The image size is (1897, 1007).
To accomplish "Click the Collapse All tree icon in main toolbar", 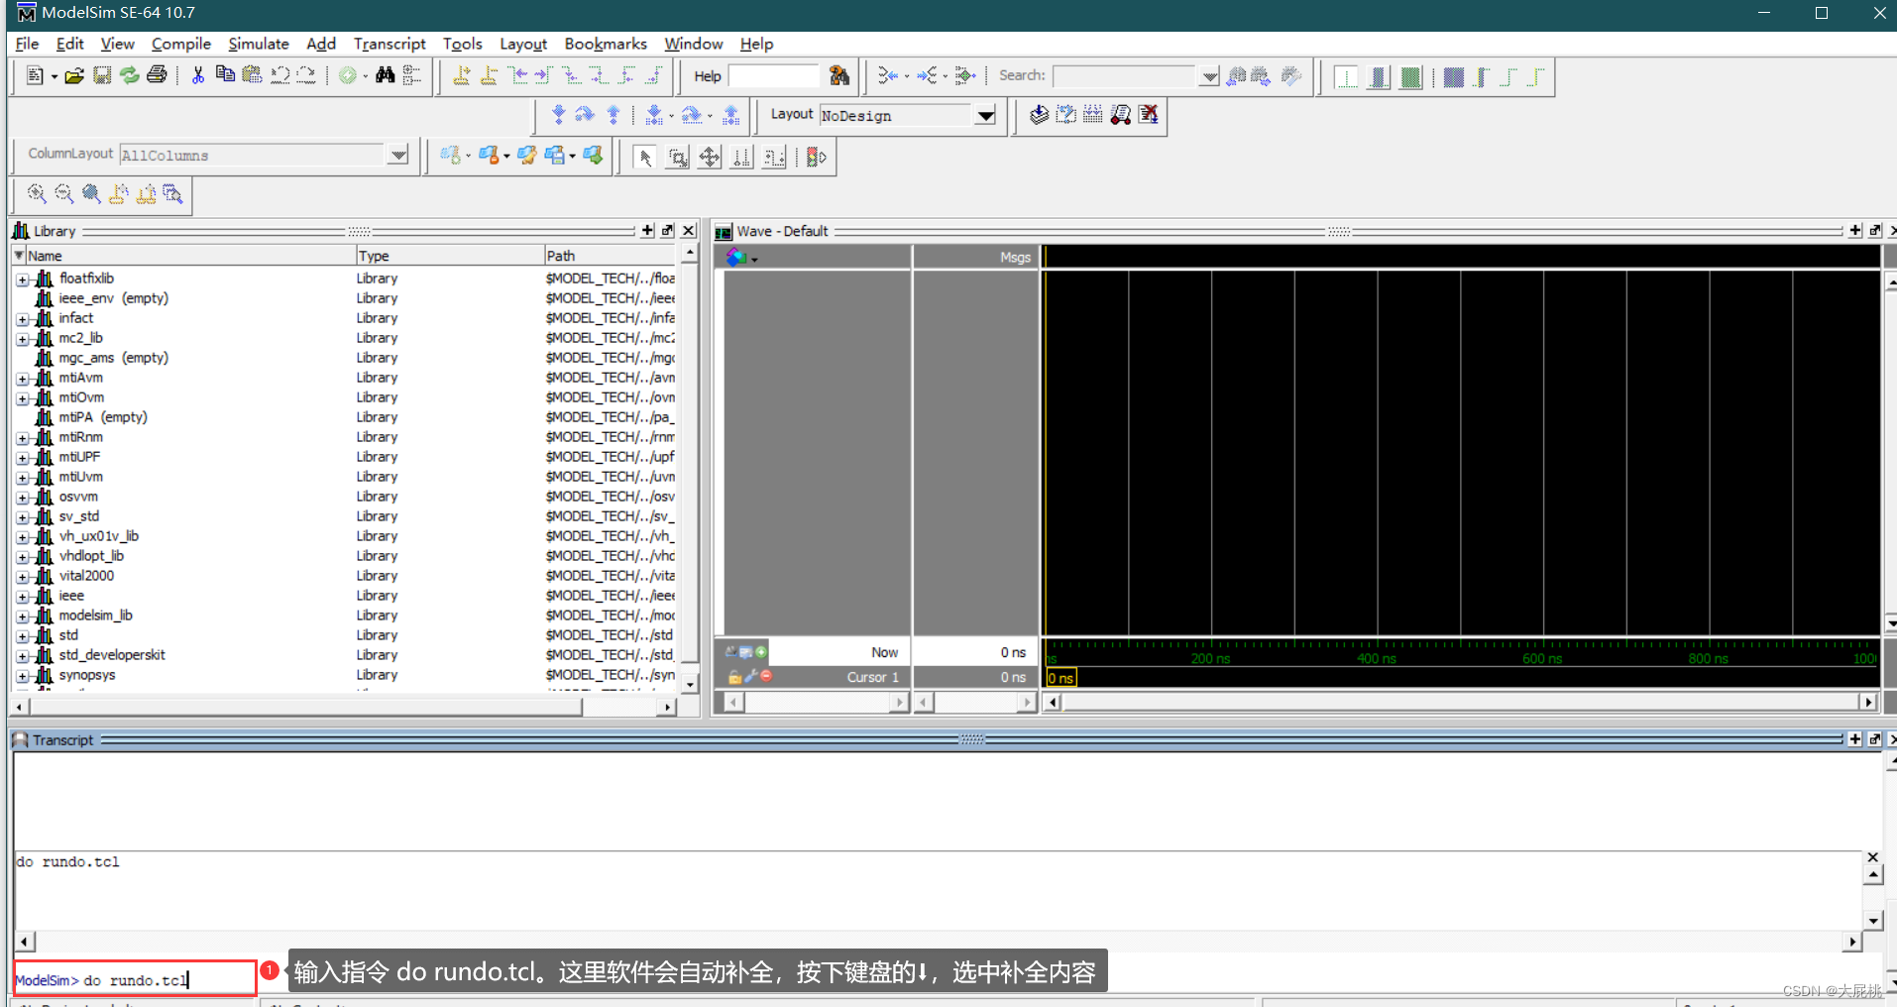I will click(412, 75).
